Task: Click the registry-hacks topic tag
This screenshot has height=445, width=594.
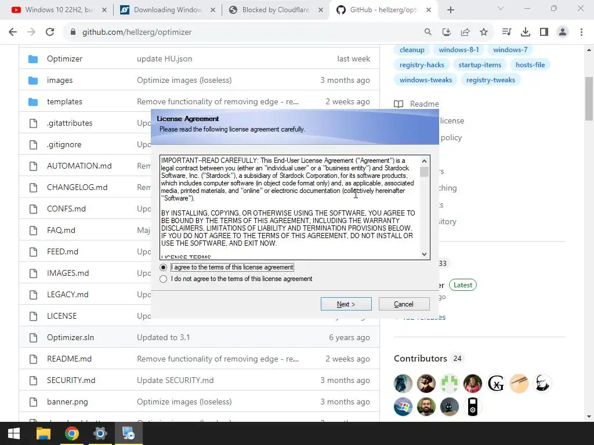Action: point(422,65)
